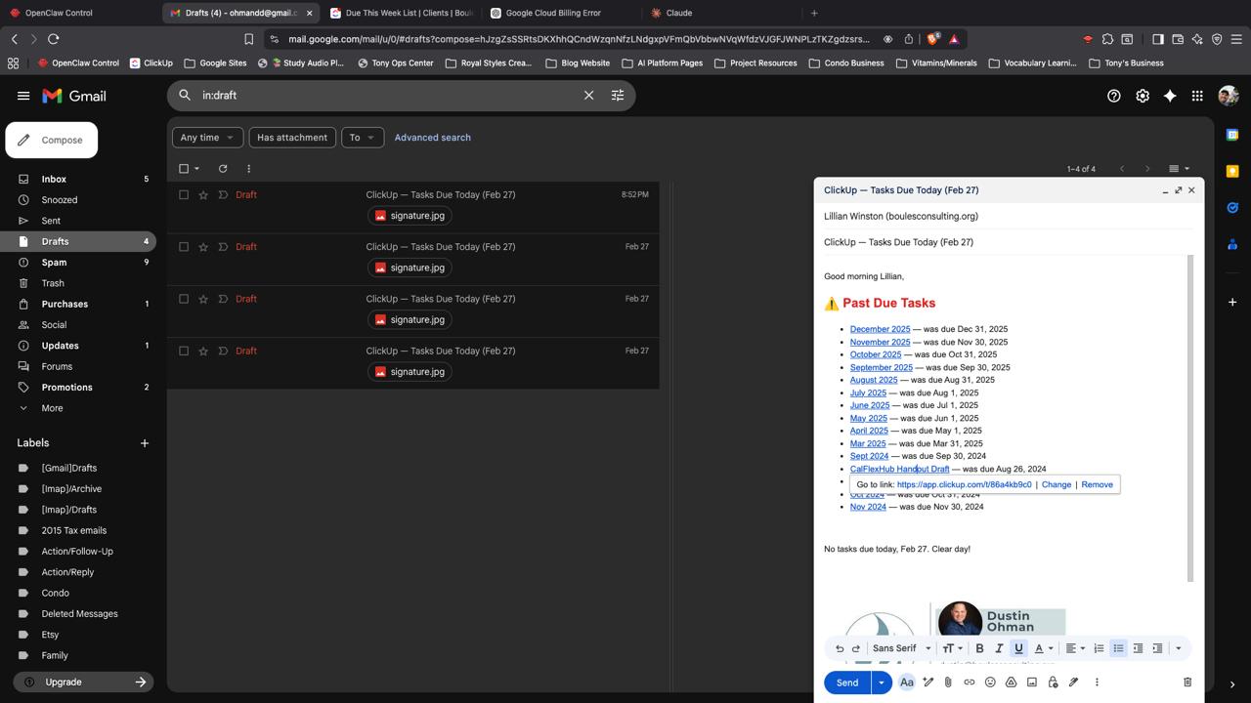Screen dimensions: 1251x703
Task: Tick the last draft's checkbox
Action: tap(184, 351)
